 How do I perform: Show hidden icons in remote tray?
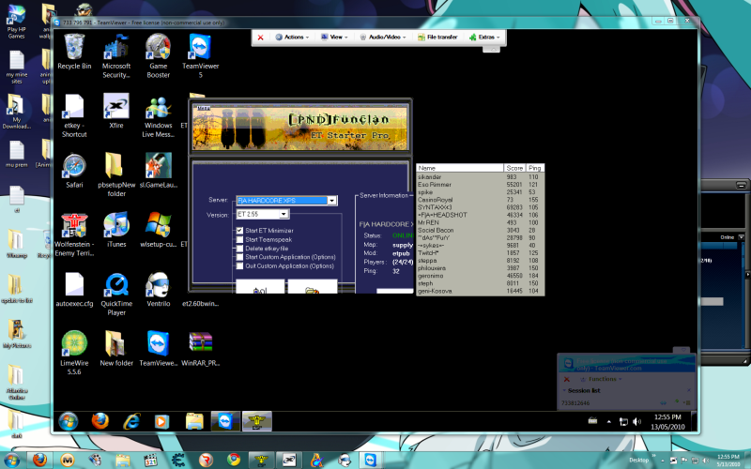pos(608,422)
